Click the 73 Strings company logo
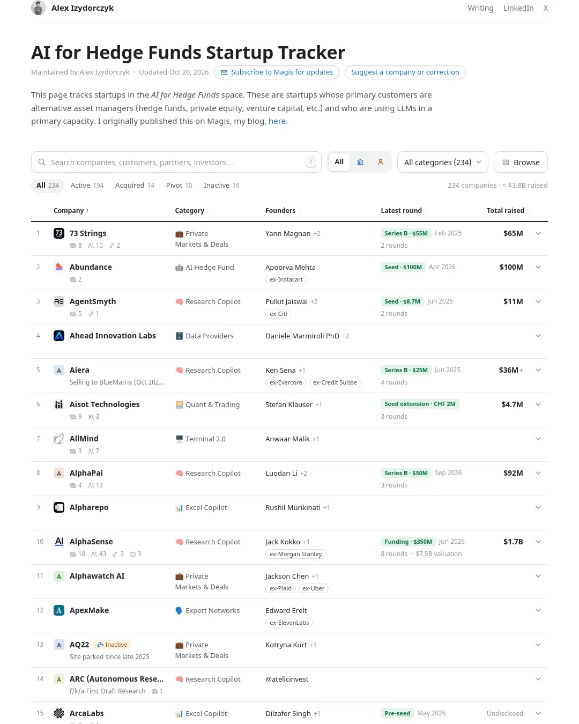Viewport: 579px width, 724px height. [59, 233]
